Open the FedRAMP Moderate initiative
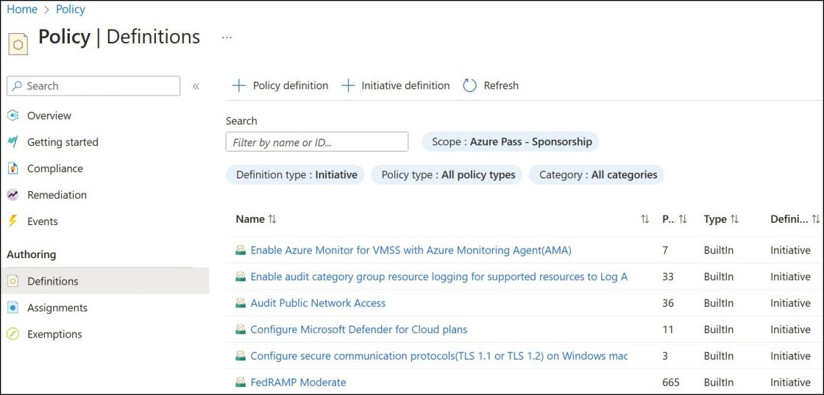The width and height of the screenshot is (824, 395). click(x=298, y=382)
